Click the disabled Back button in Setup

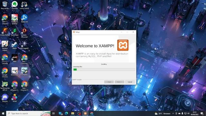[109, 82]
